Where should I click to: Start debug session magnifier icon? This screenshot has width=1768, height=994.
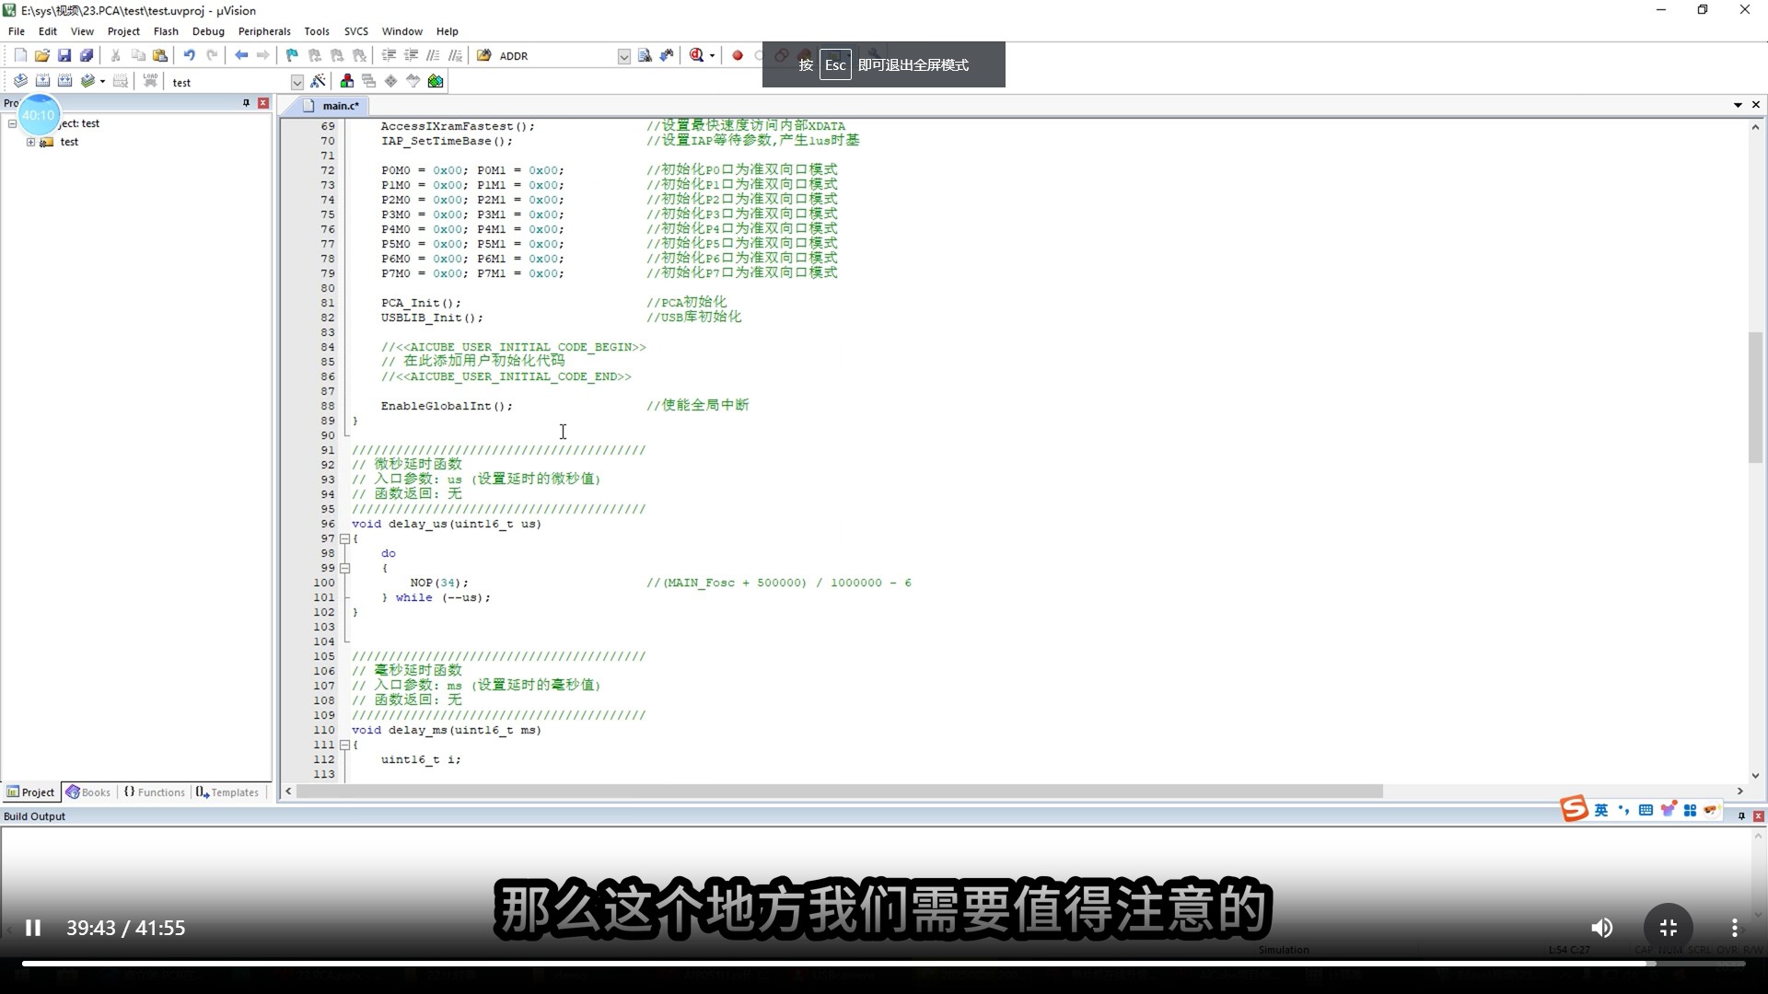coord(697,55)
